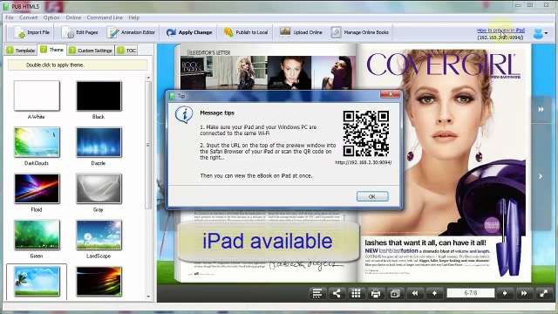Click Upload Online
558x314 pixels.
click(x=301, y=32)
